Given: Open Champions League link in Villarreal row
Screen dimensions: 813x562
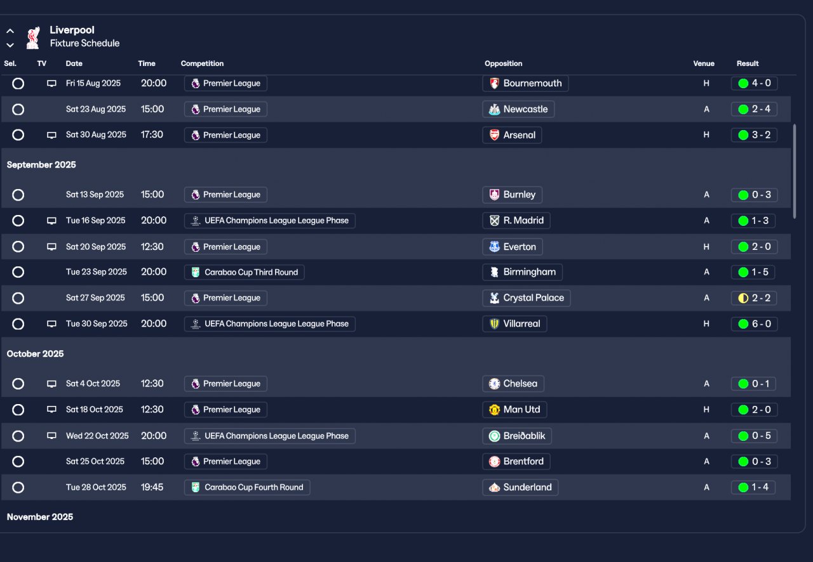Looking at the screenshot, I should 270,324.
